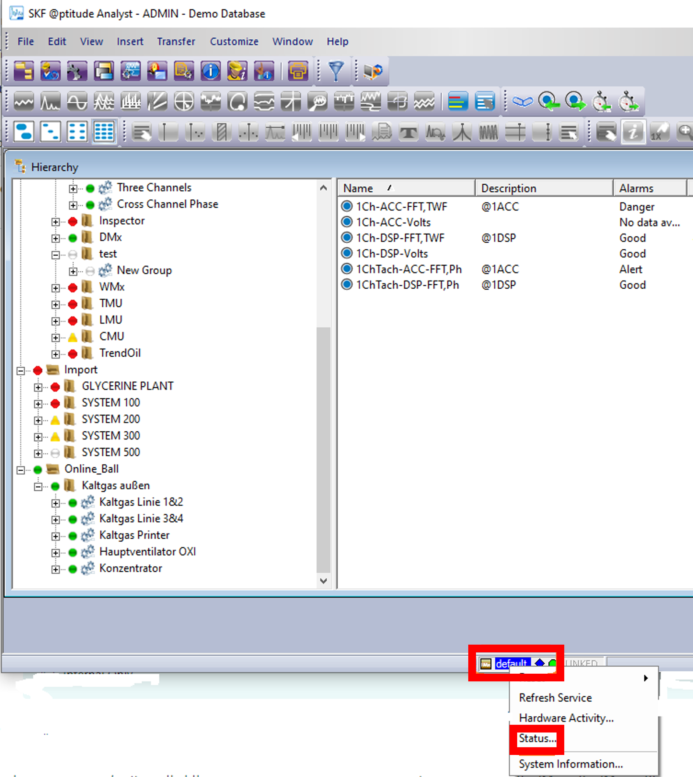
Task: Switch to details grid view mode
Action: click(104, 132)
